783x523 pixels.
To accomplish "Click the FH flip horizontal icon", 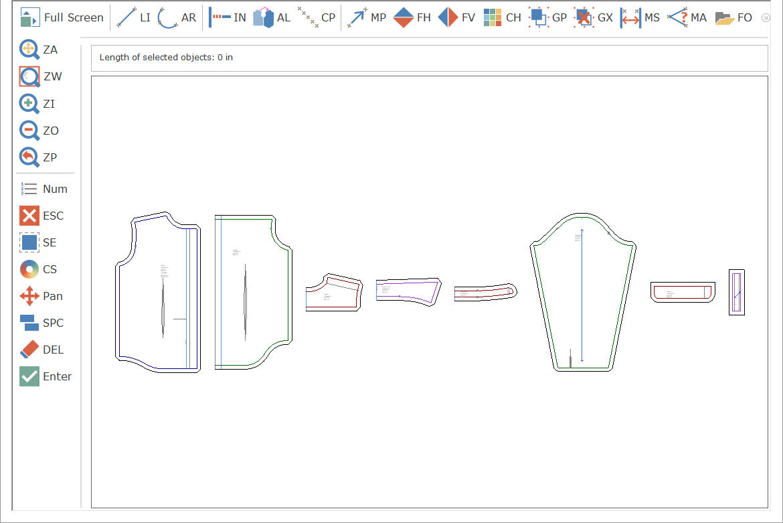I will click(412, 18).
